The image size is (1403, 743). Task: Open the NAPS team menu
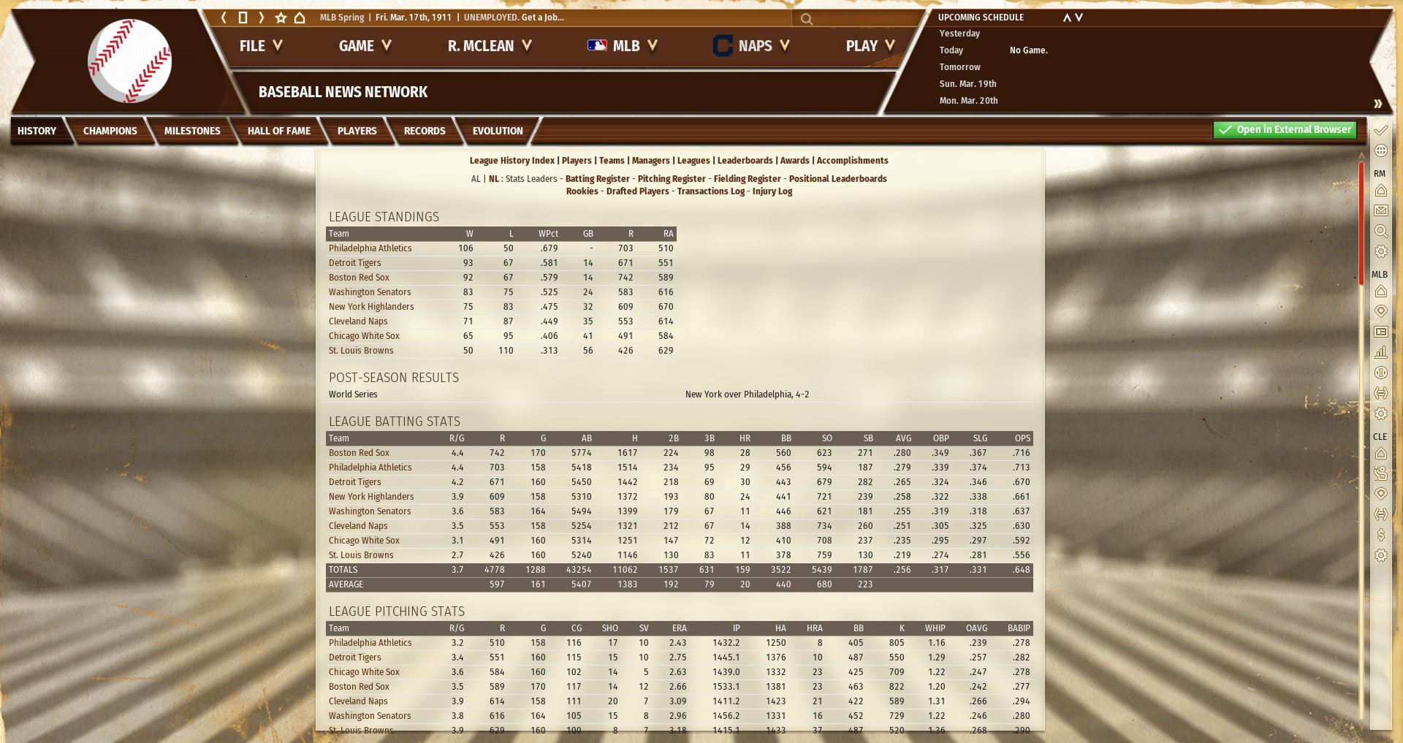(751, 46)
